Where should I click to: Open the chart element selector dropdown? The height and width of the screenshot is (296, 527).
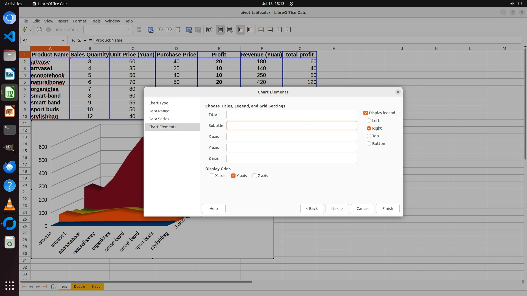[x=128, y=30]
